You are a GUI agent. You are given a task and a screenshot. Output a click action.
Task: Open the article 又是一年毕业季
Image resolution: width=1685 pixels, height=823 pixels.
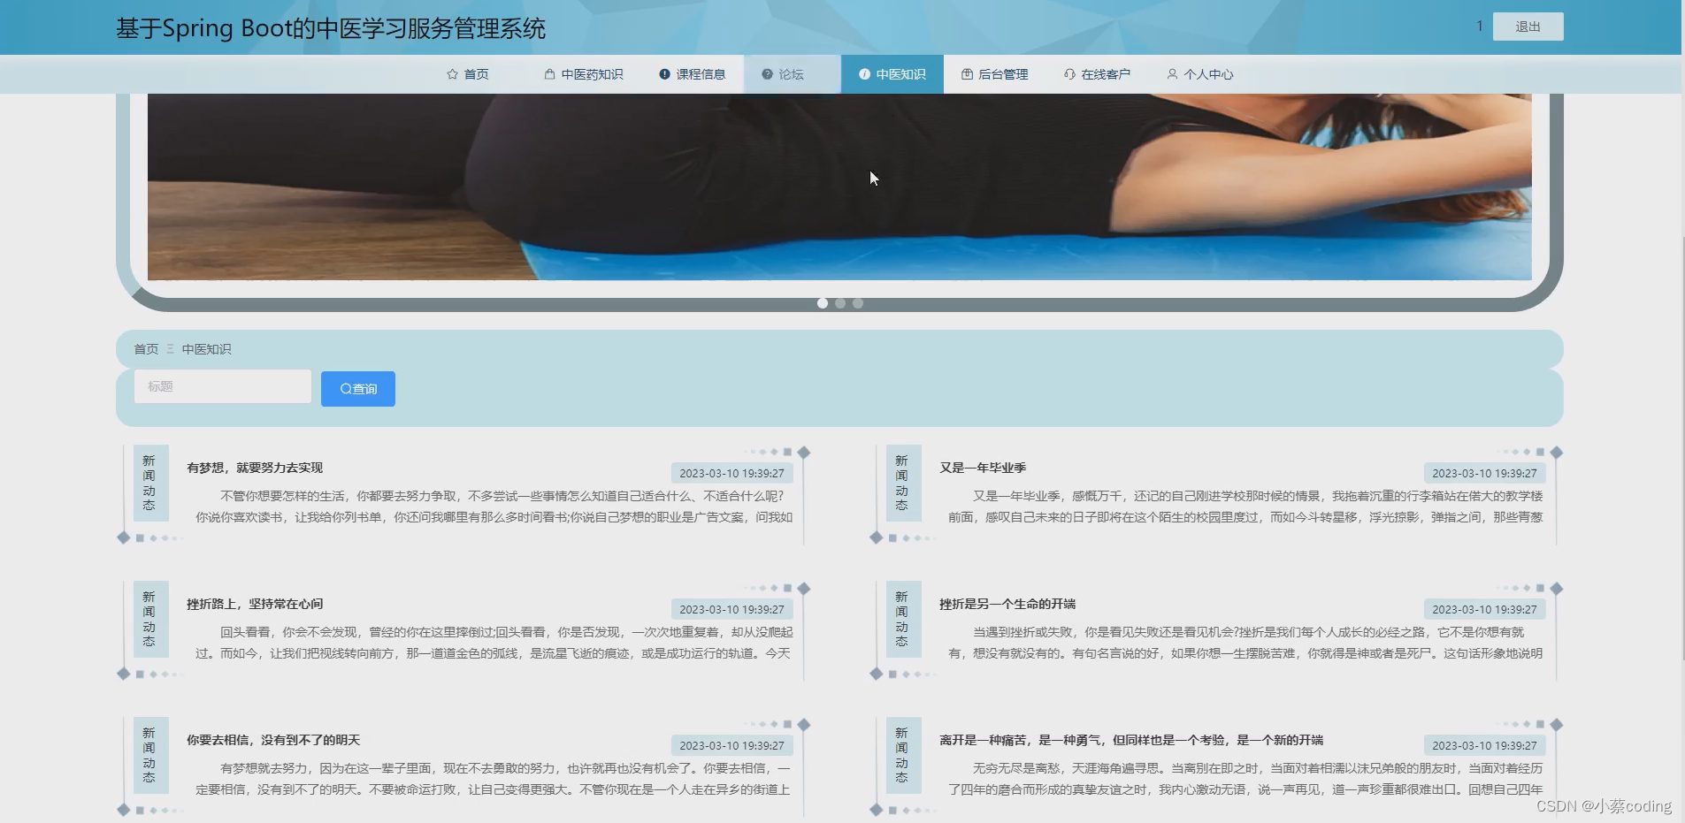coord(983,468)
